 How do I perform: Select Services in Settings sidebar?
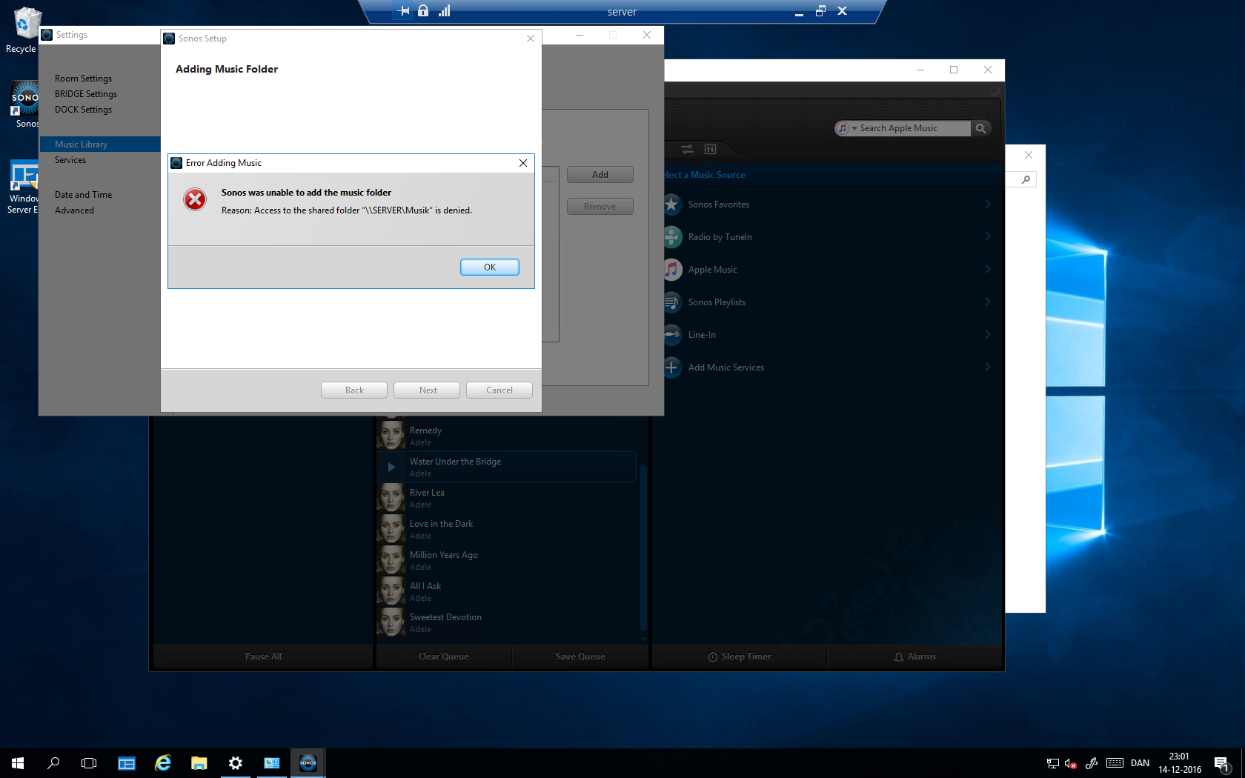70,160
